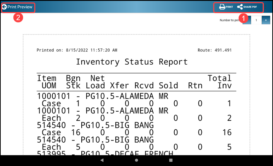This screenshot has width=273, height=166.
Task: Click the first '1000101 - PG10.5-ALAMEDA MR' row
Action: click(x=103, y=96)
